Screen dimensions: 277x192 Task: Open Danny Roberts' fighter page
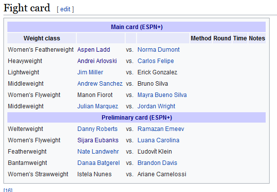[x=97, y=129]
